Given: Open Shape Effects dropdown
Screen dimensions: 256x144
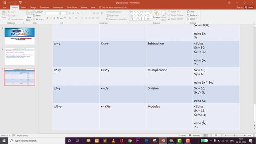Looking at the screenshot, I should click(176, 19).
